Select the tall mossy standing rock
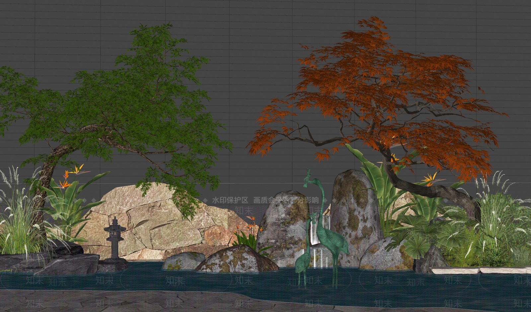Screen dimensions: 531x312 [x=356, y=216]
